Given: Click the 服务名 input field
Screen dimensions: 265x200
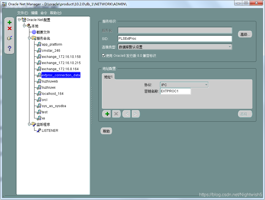Looking at the screenshot, I should click(x=175, y=30).
